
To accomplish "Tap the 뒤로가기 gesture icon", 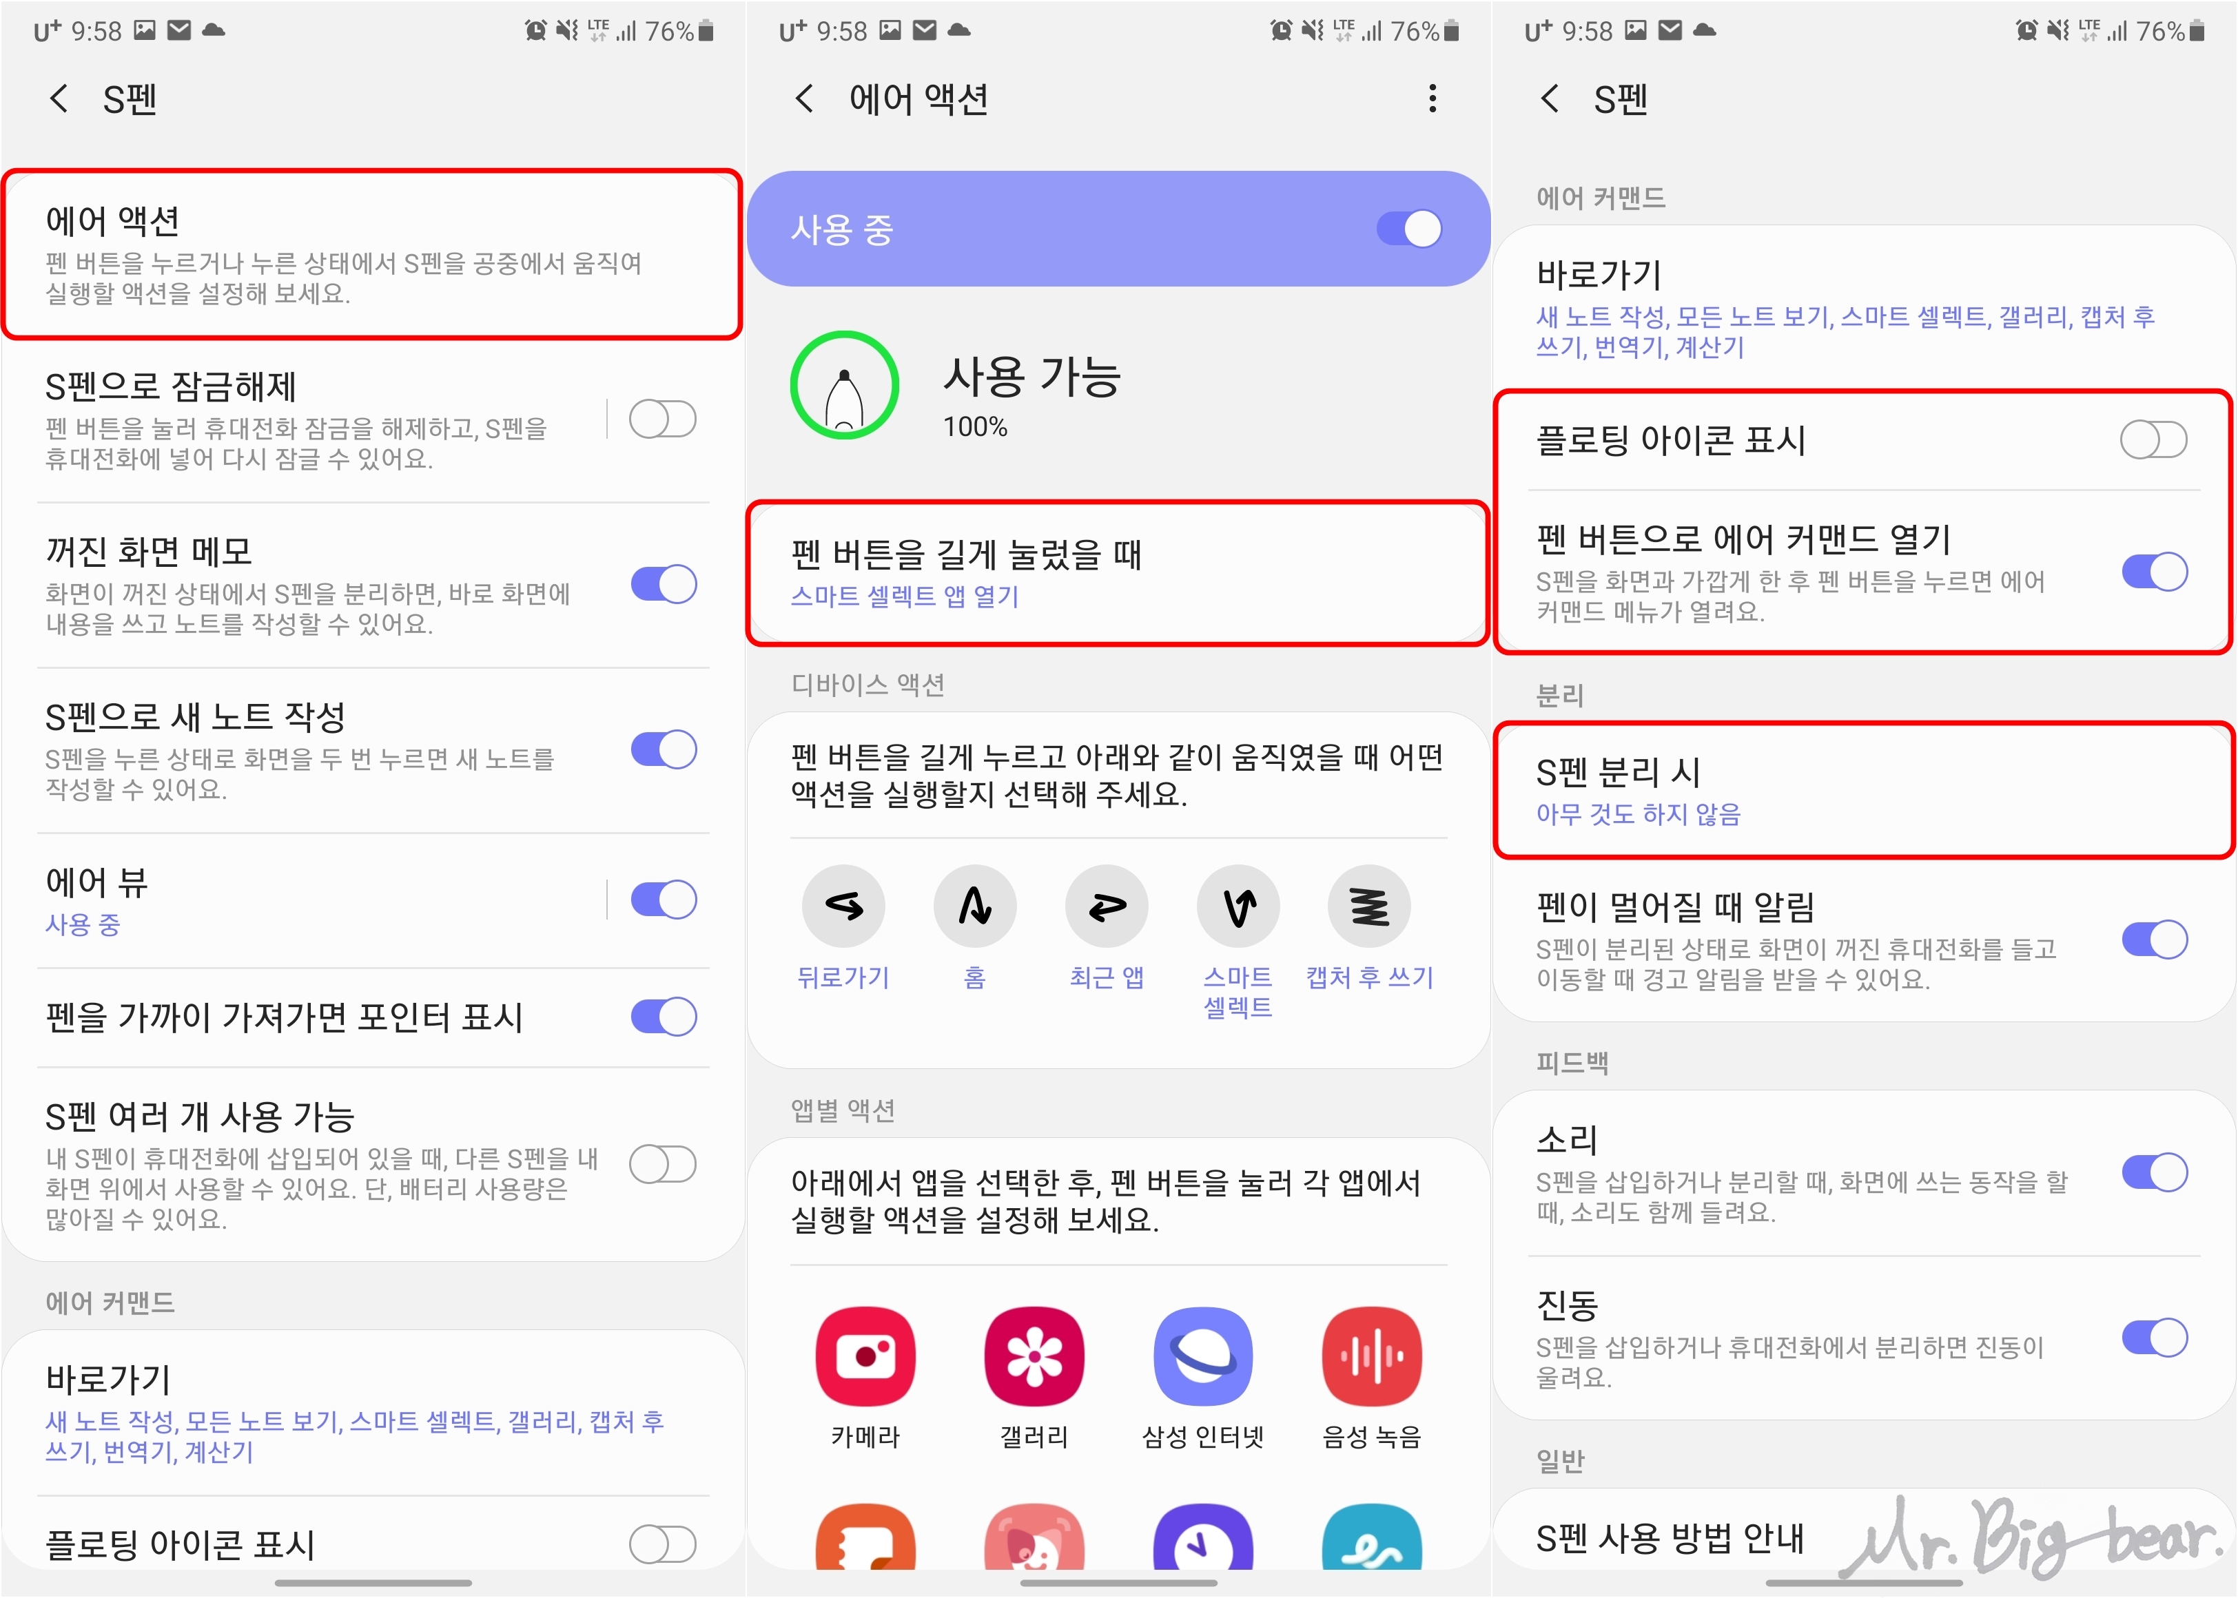I will [843, 905].
